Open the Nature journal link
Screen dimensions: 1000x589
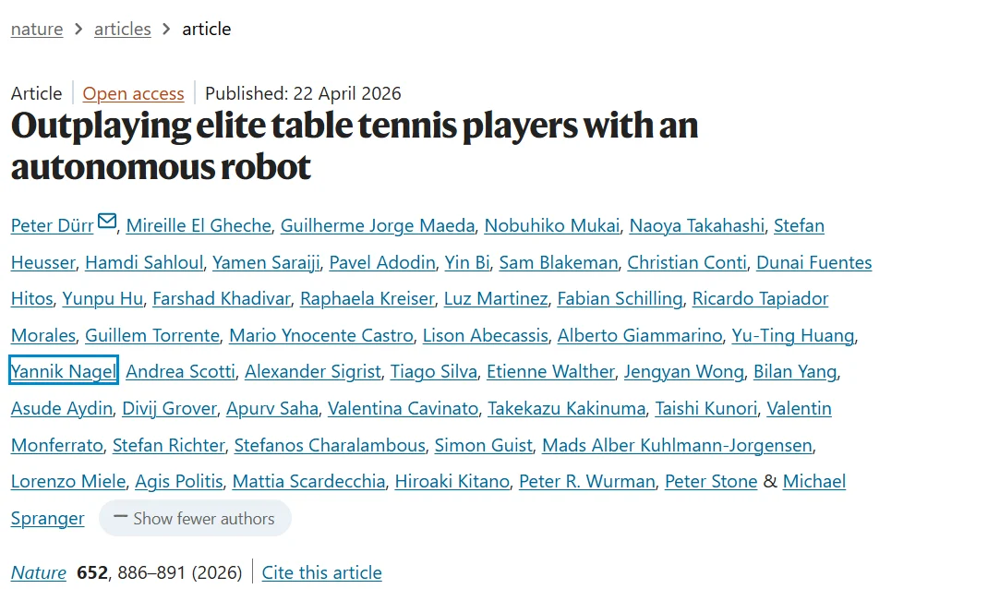point(39,572)
